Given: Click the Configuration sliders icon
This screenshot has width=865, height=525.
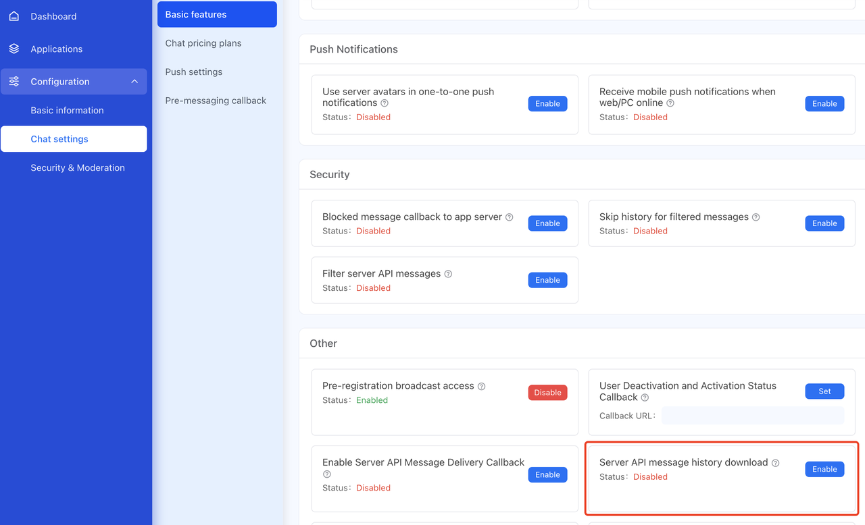Looking at the screenshot, I should pos(14,82).
